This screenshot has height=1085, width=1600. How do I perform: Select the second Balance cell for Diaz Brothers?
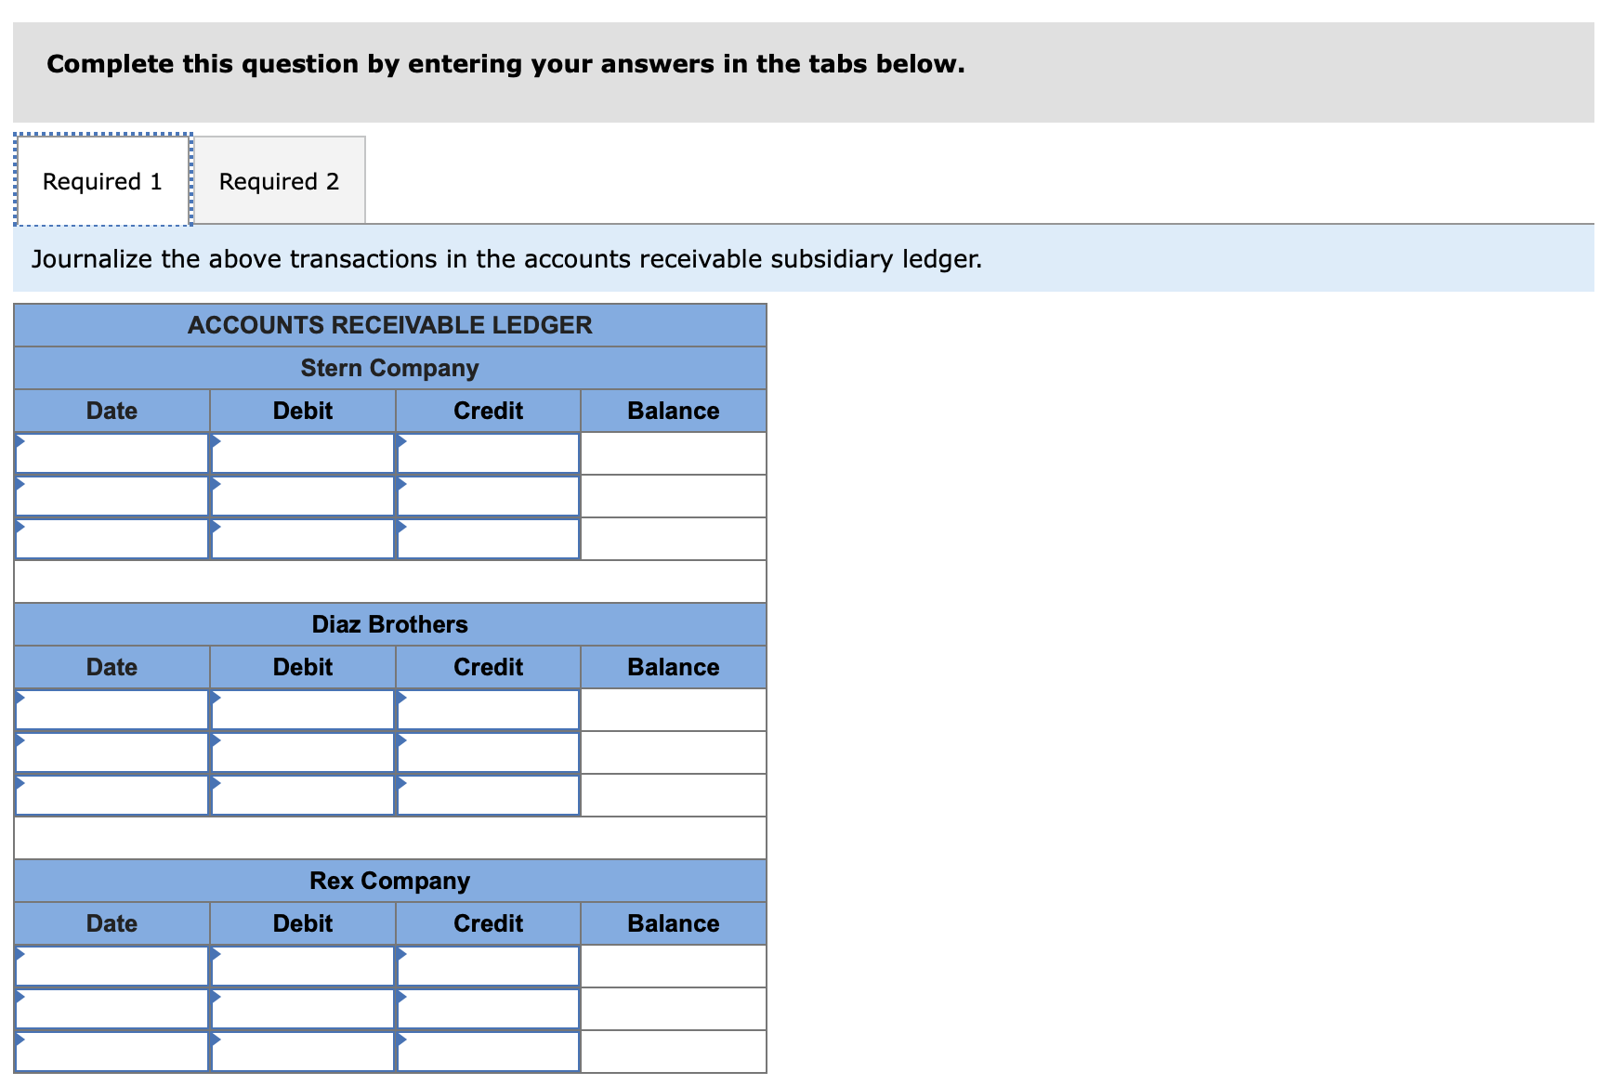[672, 752]
